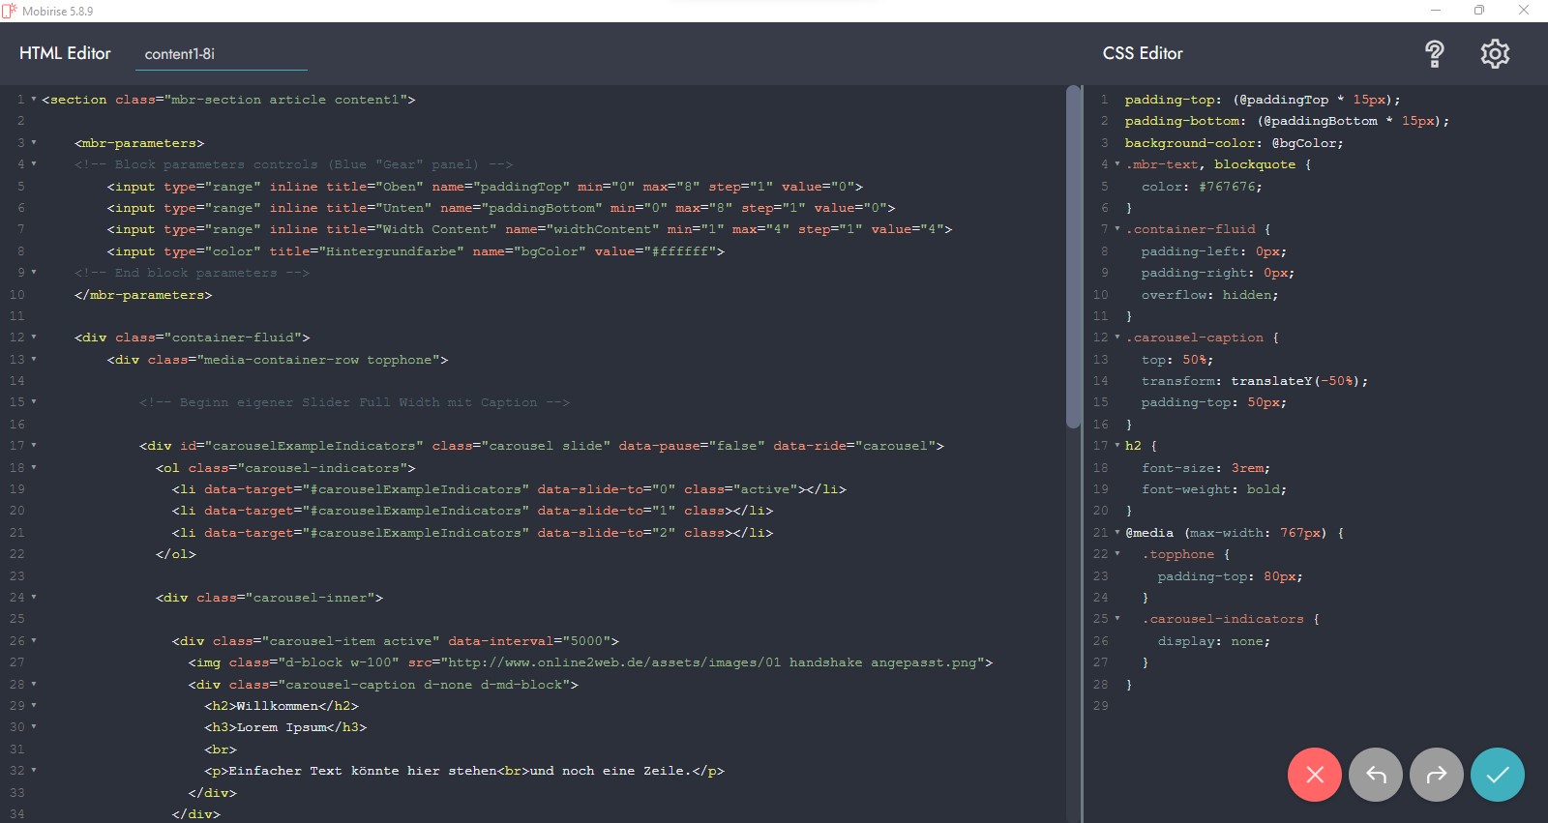Click the content1-8i block name field
Viewport: 1548px width, 823px height.
(221, 54)
